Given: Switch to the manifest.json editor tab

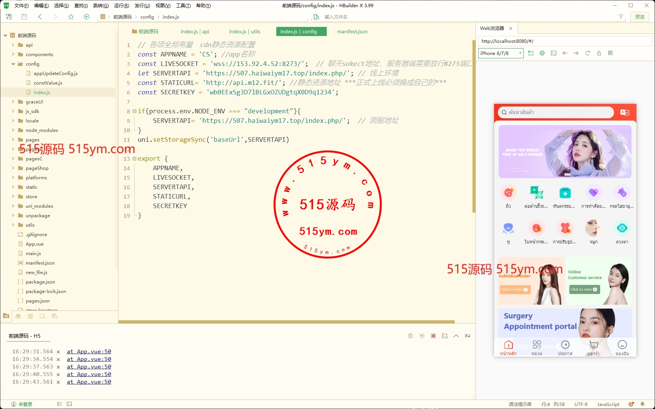Looking at the screenshot, I should coord(352,31).
